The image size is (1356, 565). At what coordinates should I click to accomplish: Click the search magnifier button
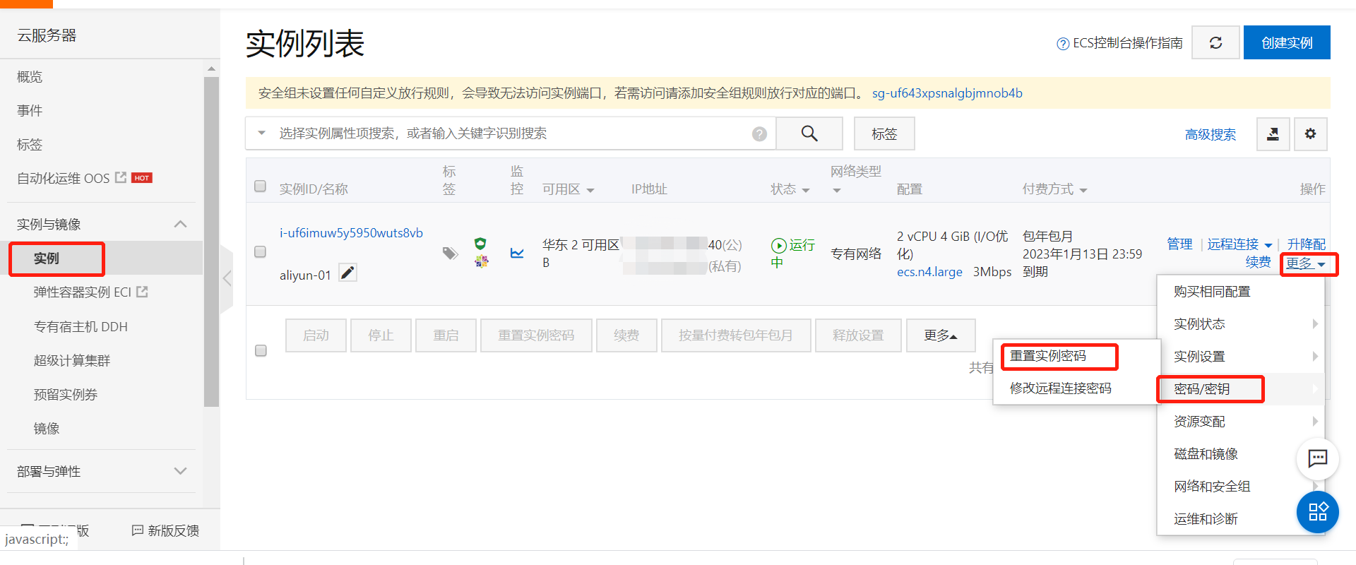click(x=809, y=133)
